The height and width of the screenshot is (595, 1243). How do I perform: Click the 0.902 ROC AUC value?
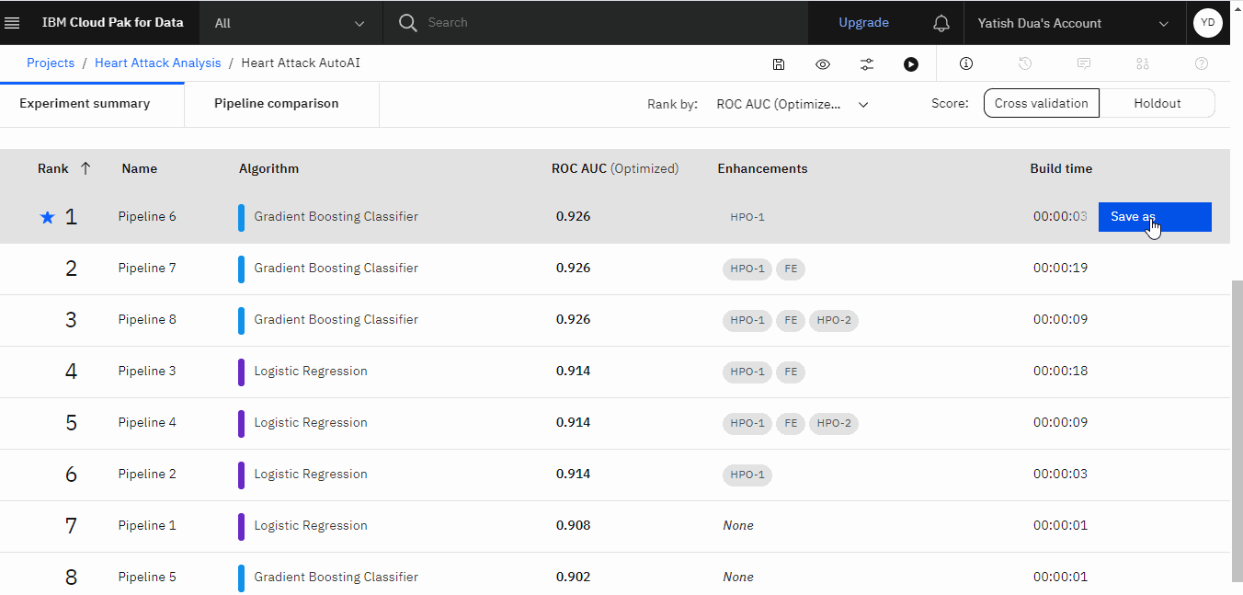[573, 578]
